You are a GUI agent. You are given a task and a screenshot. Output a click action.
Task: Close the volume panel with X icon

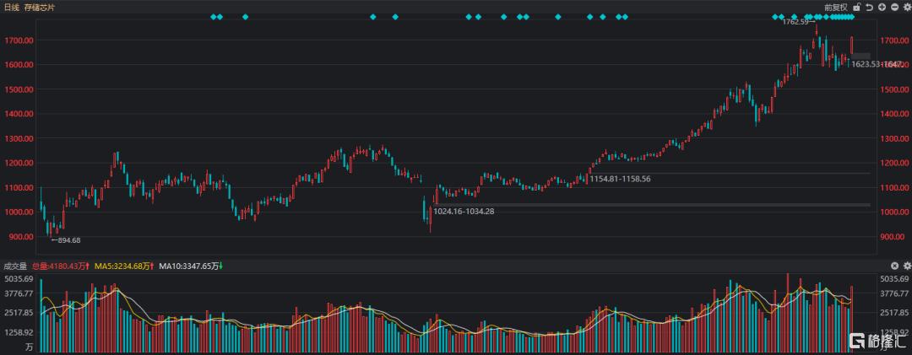tap(893, 266)
